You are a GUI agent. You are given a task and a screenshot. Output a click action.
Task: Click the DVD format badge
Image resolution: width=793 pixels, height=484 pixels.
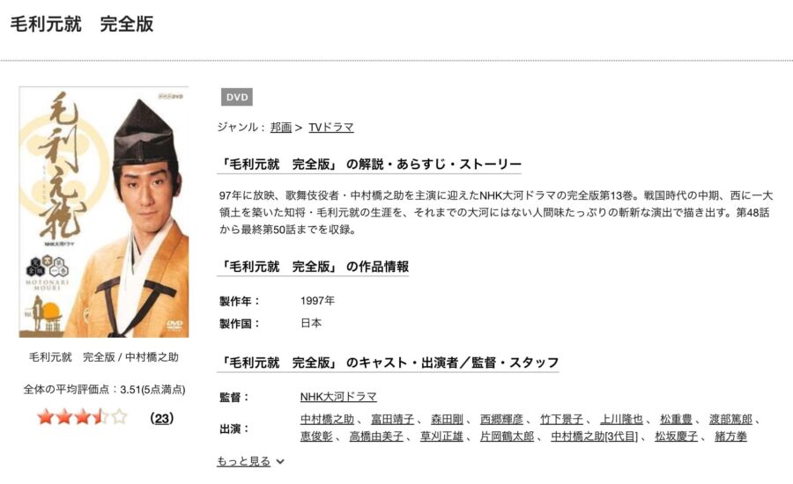coord(237,97)
